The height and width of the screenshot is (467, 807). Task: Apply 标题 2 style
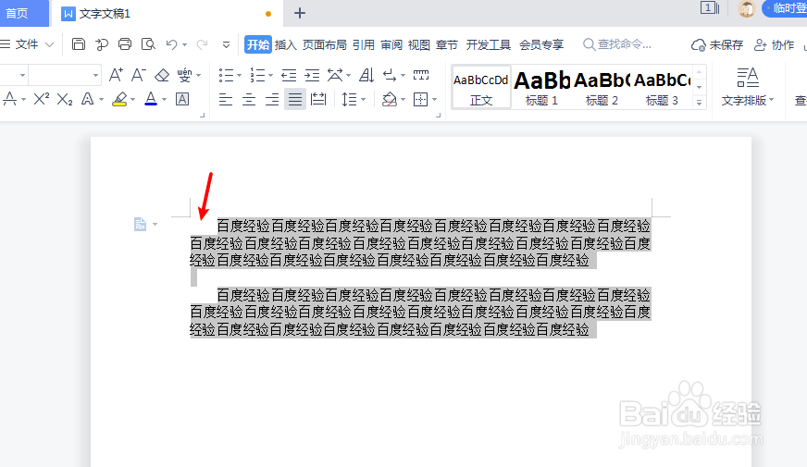(x=602, y=87)
